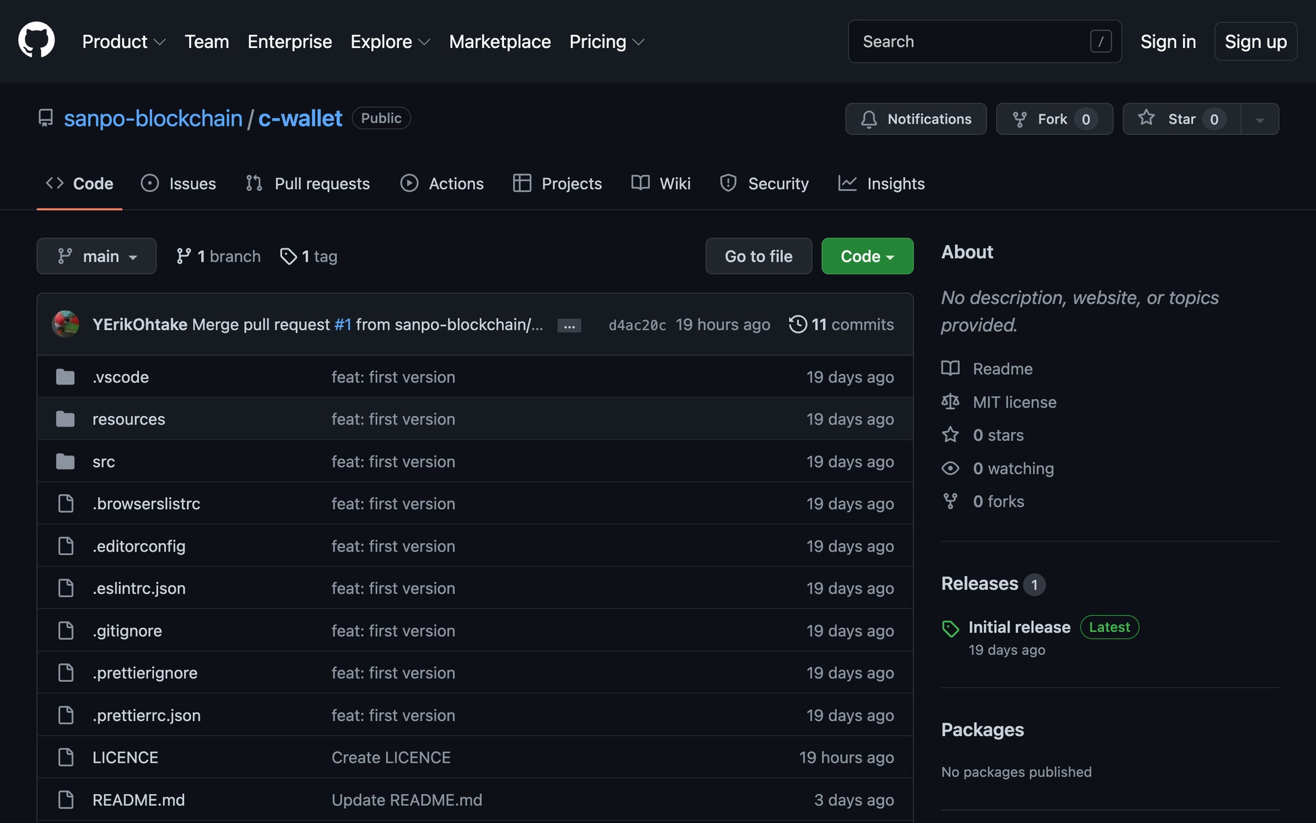
Task: Click the Go to file button
Action: pos(759,256)
